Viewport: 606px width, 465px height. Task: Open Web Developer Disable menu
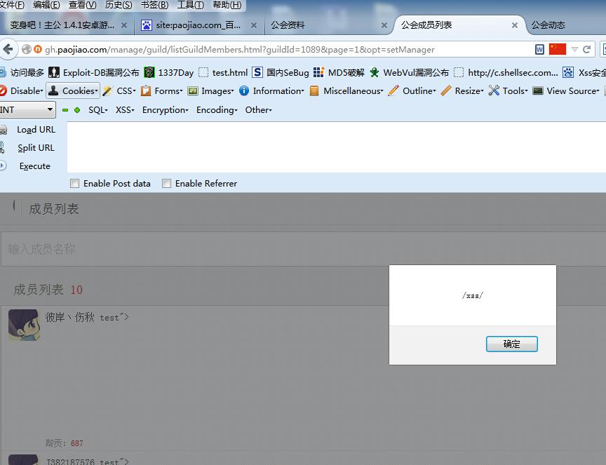(x=22, y=91)
